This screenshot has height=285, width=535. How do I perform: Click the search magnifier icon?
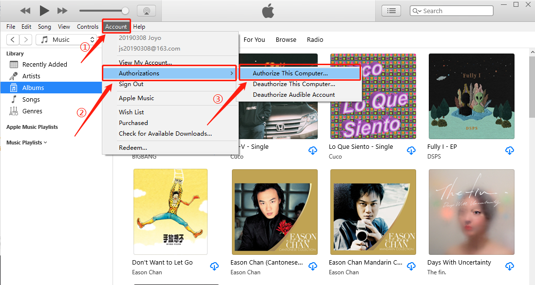tap(417, 11)
